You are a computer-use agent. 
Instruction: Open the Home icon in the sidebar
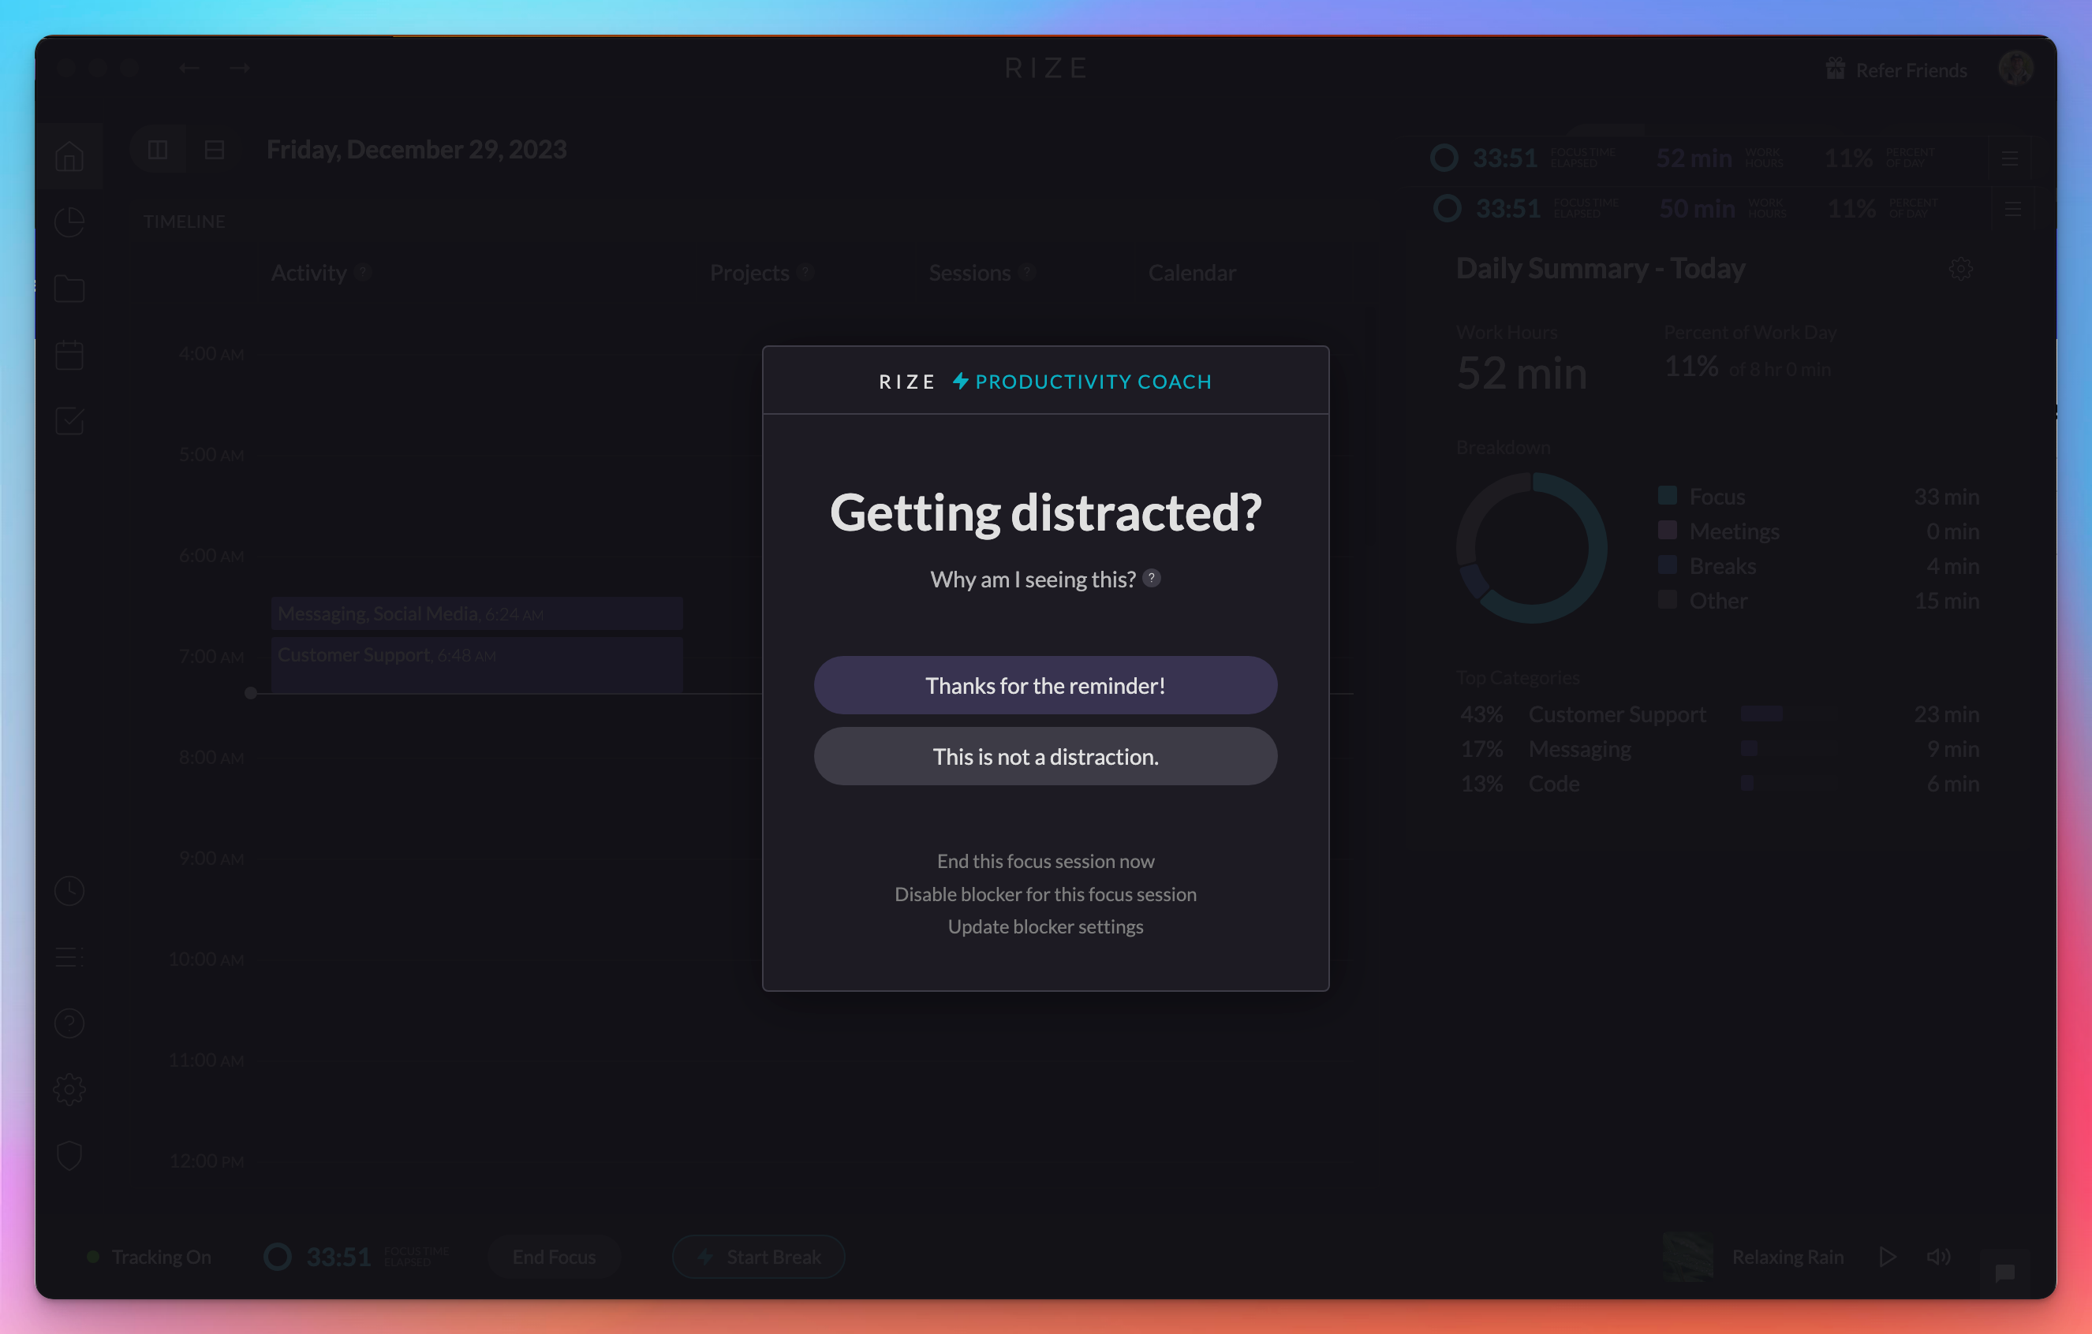(69, 156)
